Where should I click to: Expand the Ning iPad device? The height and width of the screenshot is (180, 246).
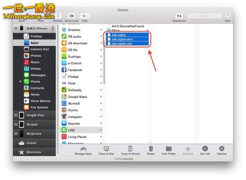(x=16, y=115)
